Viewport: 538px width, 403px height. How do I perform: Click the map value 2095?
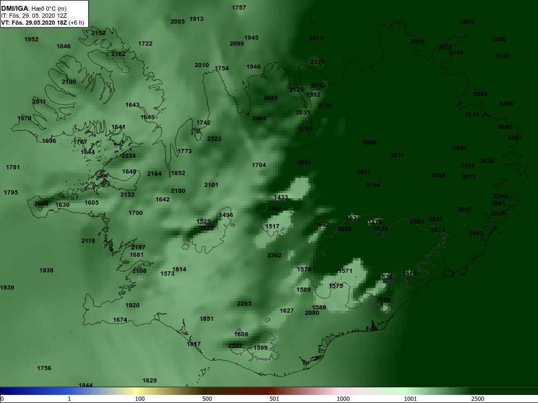[x=178, y=21]
